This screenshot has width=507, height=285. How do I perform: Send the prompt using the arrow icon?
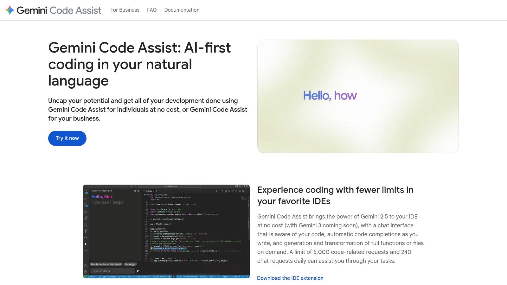coord(138,271)
